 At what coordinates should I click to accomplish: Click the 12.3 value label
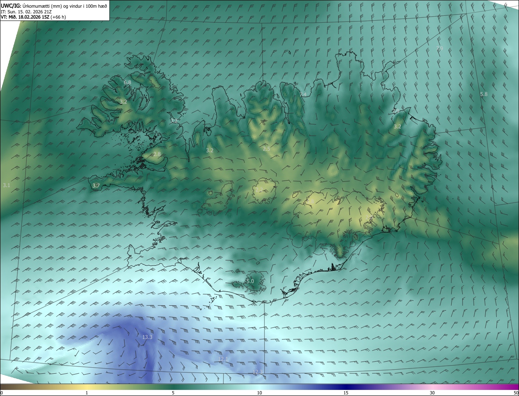[x=258, y=372]
